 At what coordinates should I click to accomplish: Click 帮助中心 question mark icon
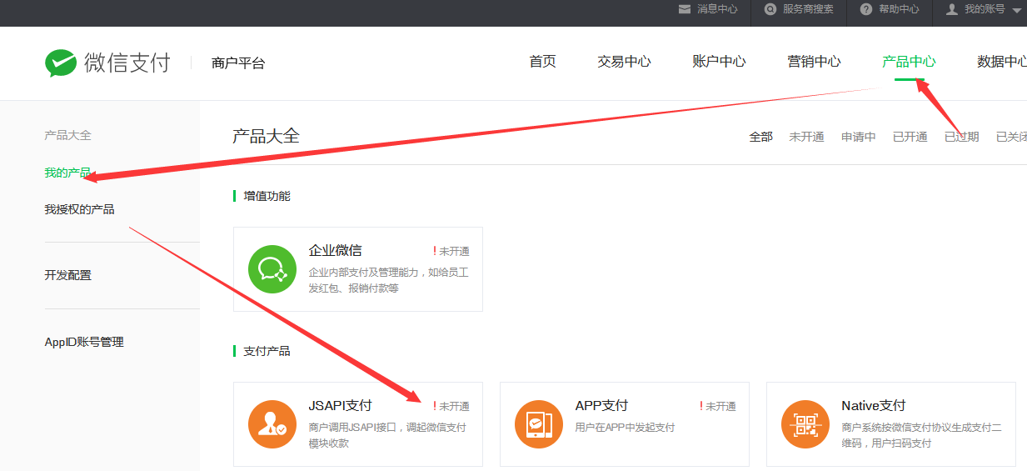point(866,9)
